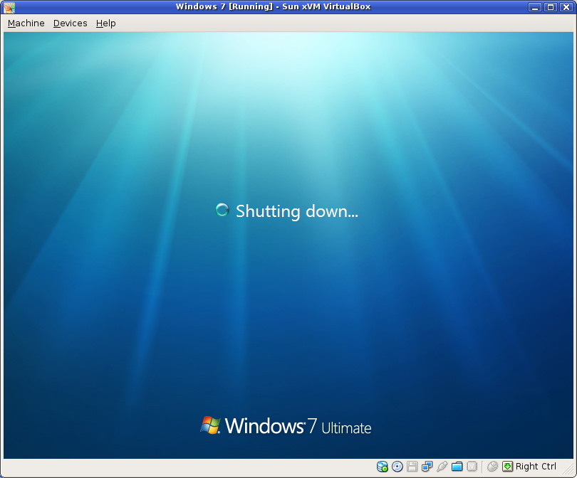Expand the Help menu
Image resolution: width=577 pixels, height=478 pixels.
tap(105, 23)
